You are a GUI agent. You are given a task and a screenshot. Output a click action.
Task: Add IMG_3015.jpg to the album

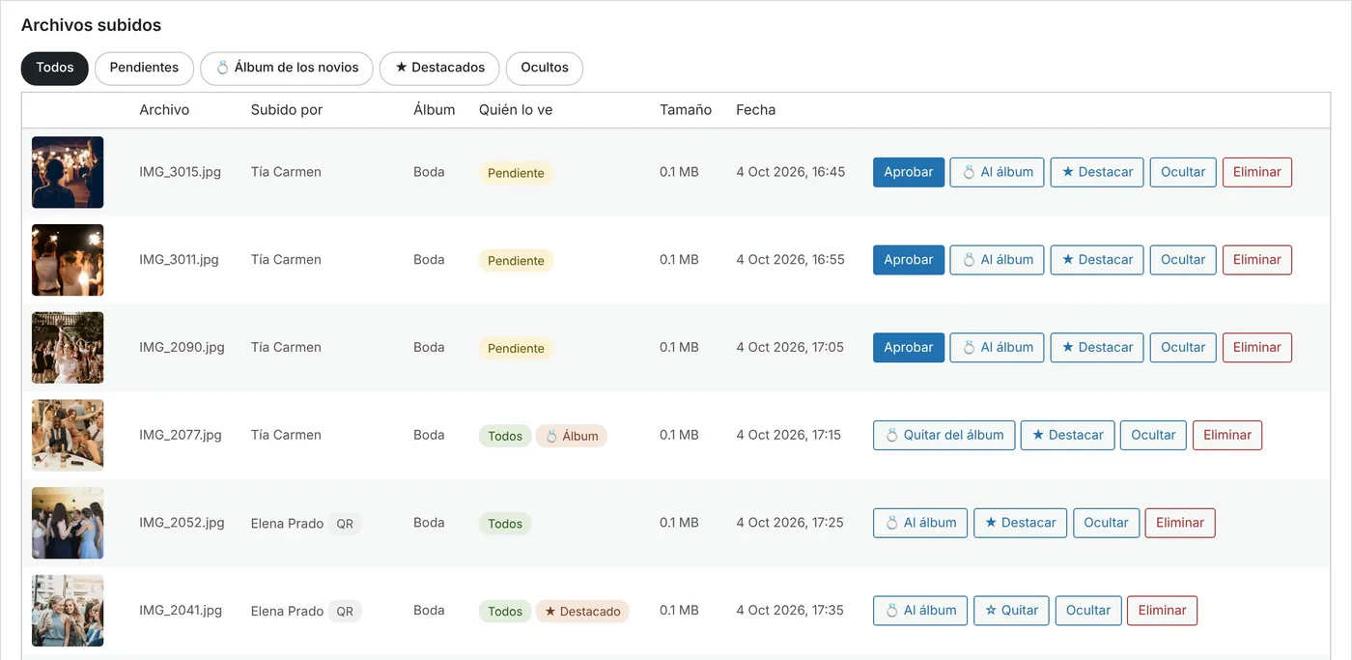(998, 172)
